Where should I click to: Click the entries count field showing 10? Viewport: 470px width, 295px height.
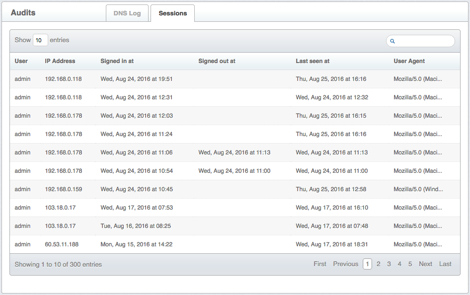(x=40, y=40)
